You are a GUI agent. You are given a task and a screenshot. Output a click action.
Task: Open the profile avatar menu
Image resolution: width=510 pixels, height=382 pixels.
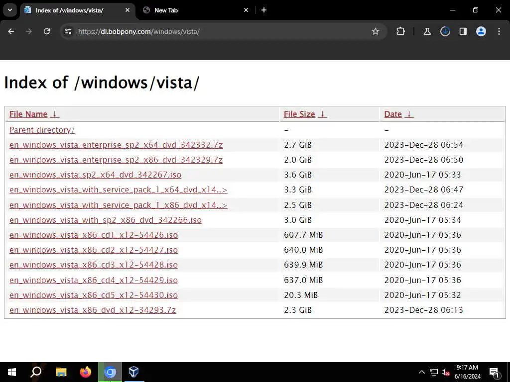pos(481,31)
